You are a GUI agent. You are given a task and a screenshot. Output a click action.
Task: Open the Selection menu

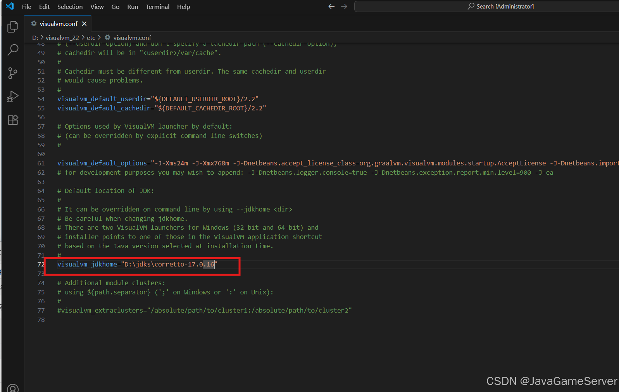pyautogui.click(x=70, y=7)
